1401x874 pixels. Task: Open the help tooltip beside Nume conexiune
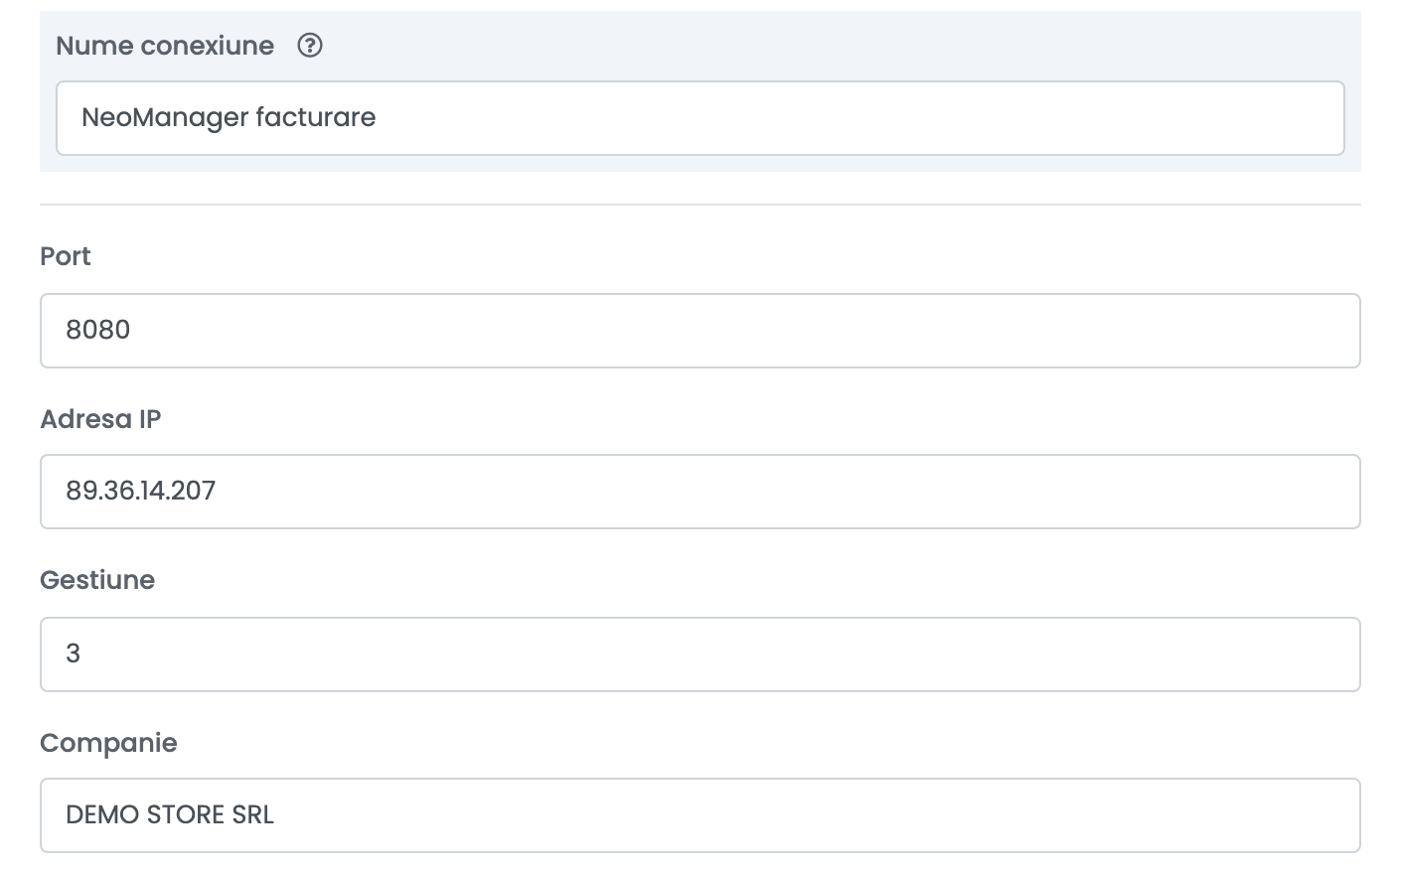click(310, 46)
